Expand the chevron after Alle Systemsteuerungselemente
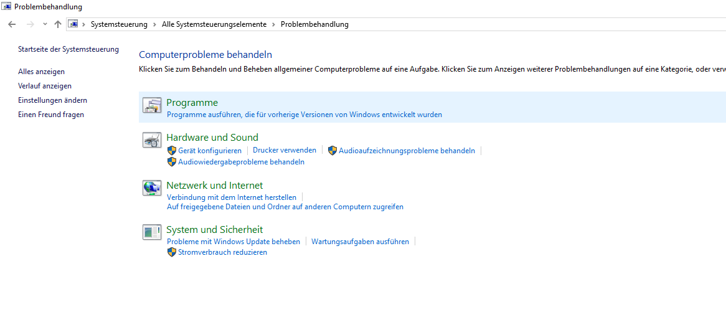Image resolution: width=726 pixels, height=317 pixels. [x=273, y=24]
